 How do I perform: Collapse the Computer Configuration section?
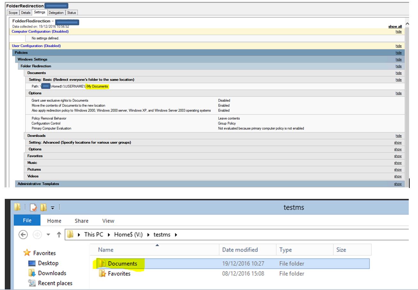[398, 32]
